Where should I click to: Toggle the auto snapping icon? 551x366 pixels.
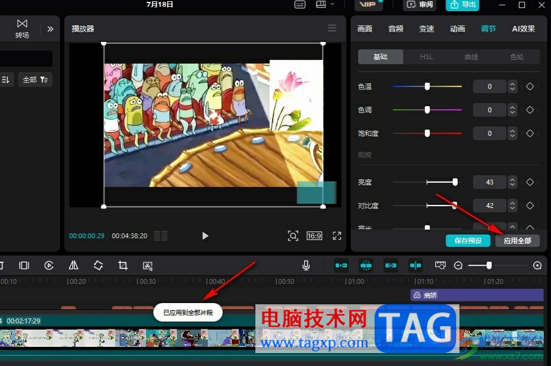click(x=366, y=266)
